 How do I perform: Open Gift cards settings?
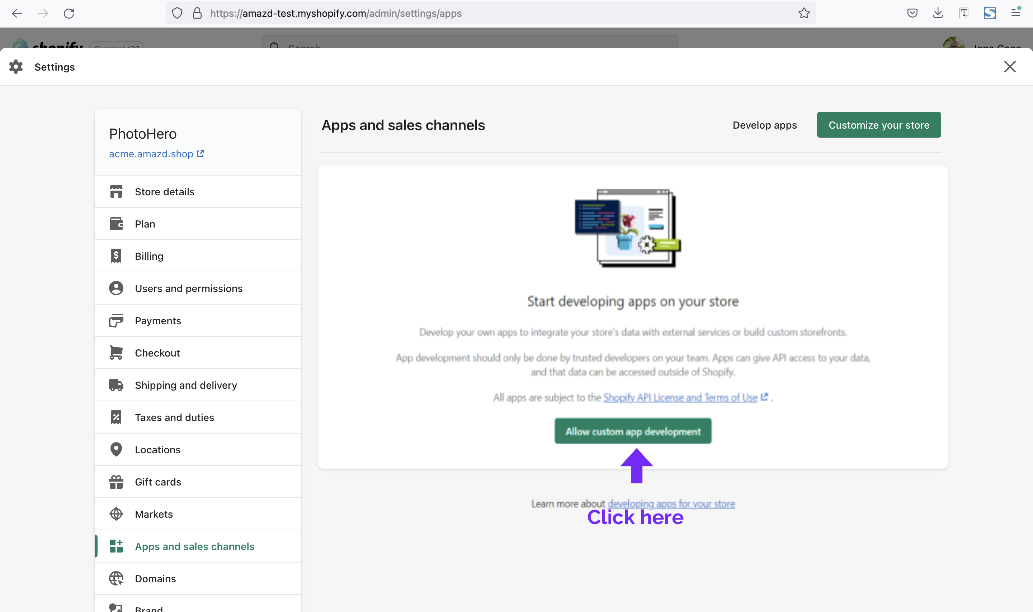click(x=198, y=482)
